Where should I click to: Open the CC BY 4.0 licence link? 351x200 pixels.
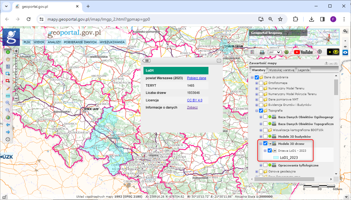coord(195,100)
